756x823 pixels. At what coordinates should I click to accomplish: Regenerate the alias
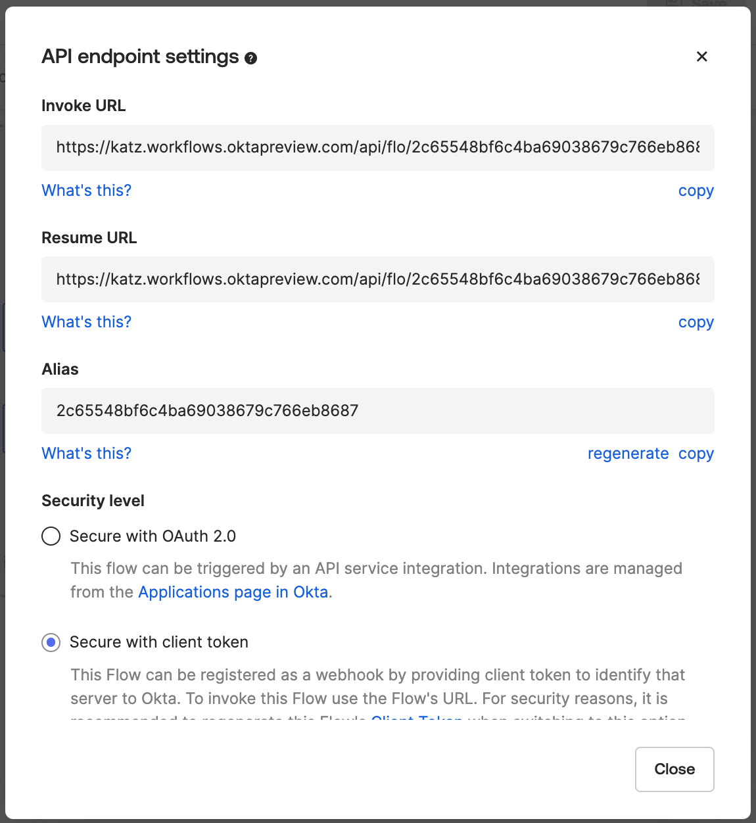628,454
